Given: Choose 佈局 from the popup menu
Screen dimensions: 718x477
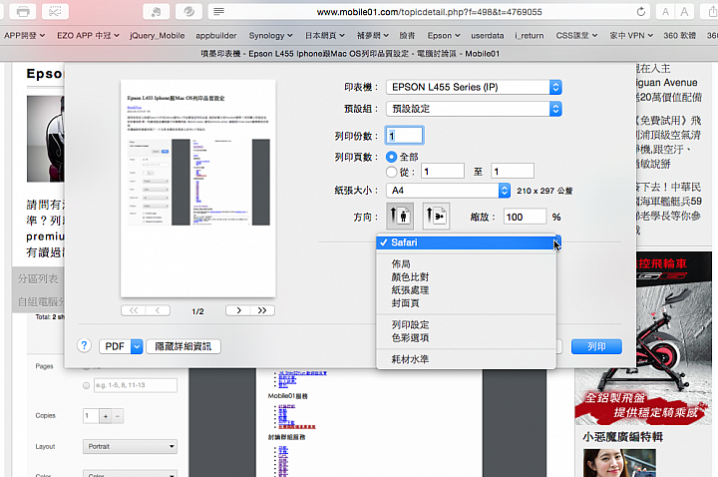Looking at the screenshot, I should [466, 263].
